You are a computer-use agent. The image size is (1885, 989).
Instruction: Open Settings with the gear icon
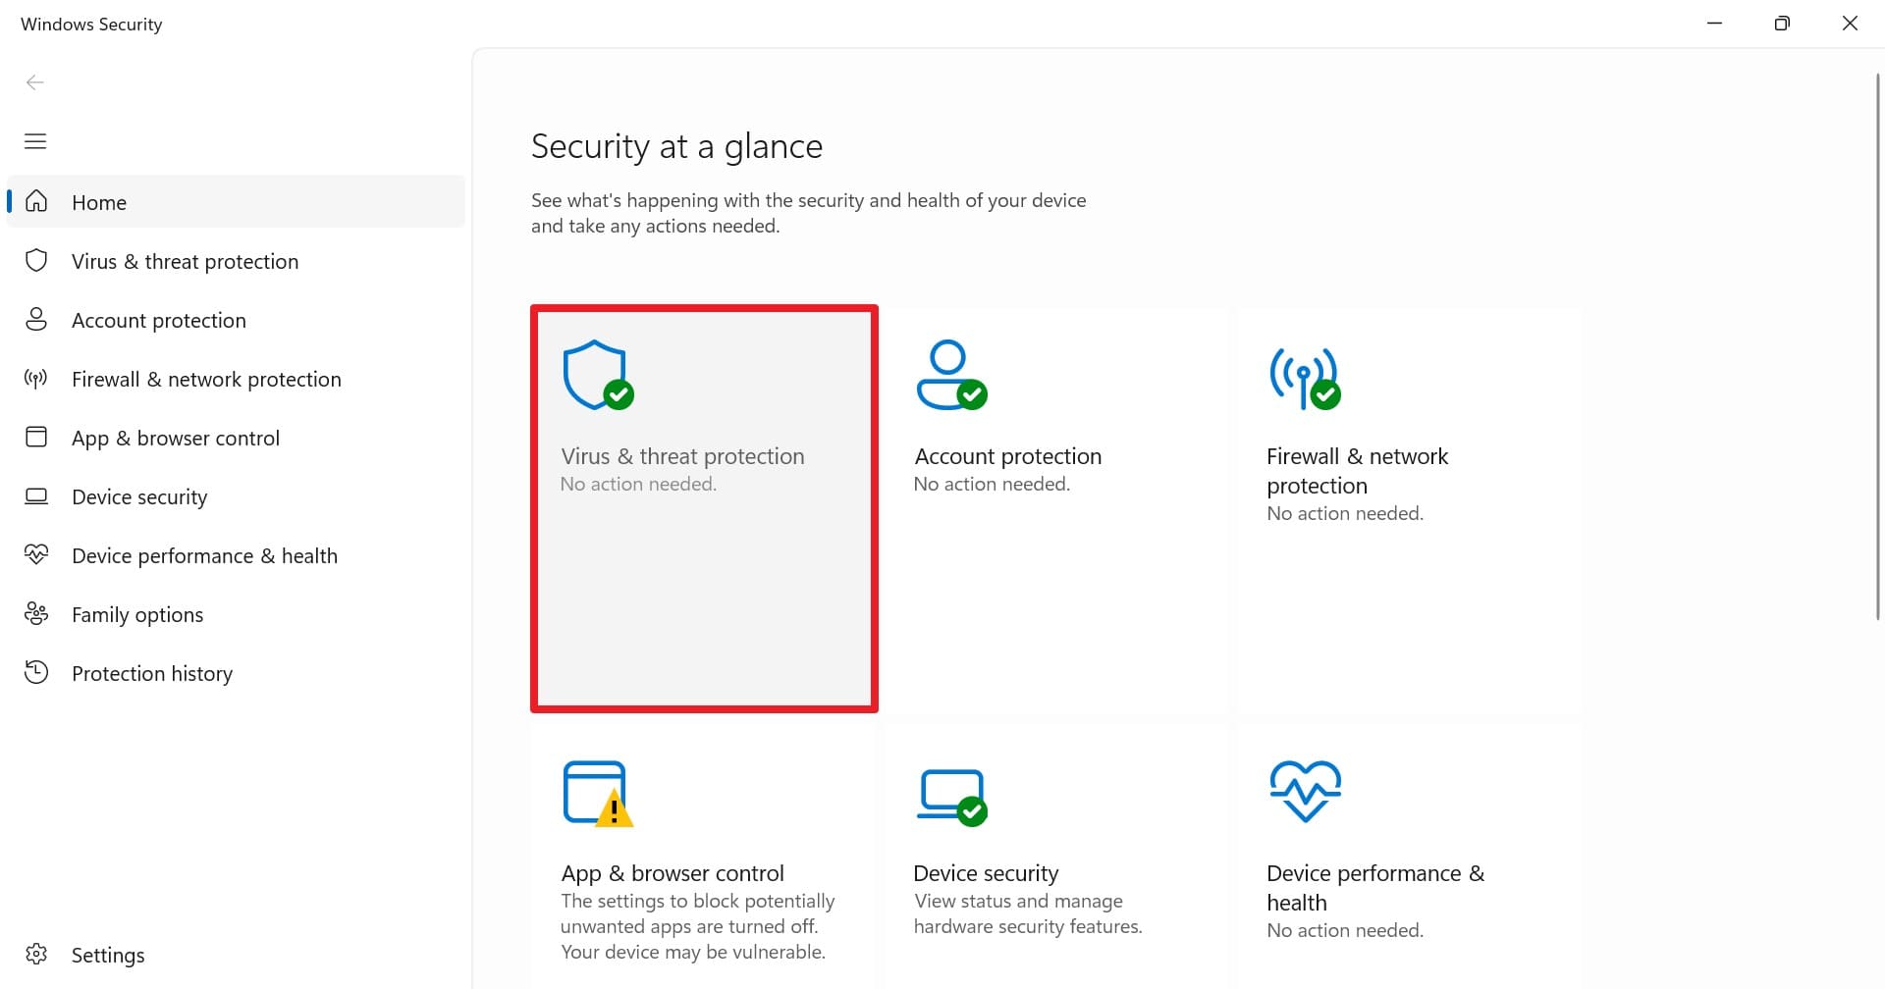pyautogui.click(x=36, y=954)
